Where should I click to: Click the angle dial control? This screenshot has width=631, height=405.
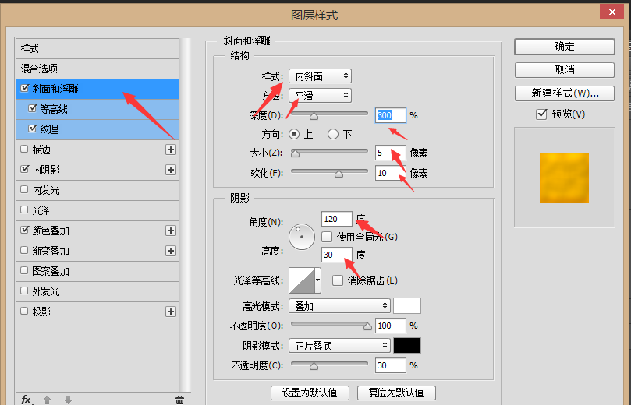(x=302, y=237)
